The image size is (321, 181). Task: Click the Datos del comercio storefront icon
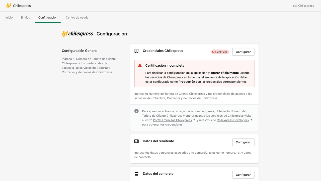(136, 173)
